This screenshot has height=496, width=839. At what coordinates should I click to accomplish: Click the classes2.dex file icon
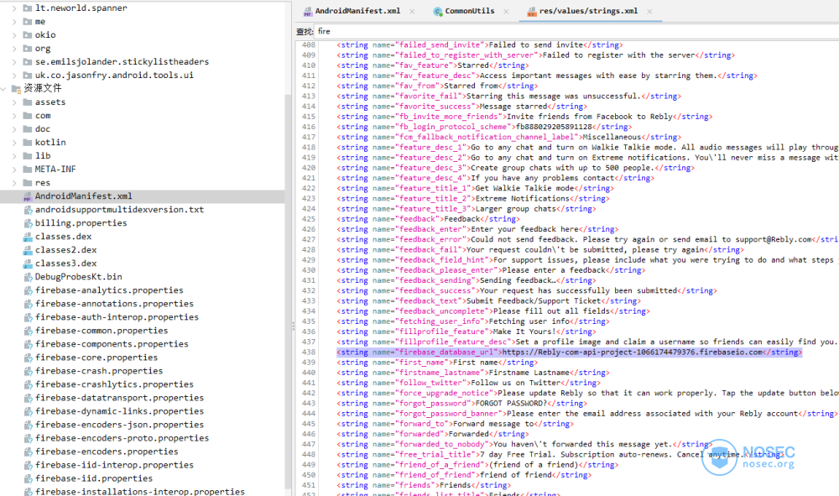28,250
